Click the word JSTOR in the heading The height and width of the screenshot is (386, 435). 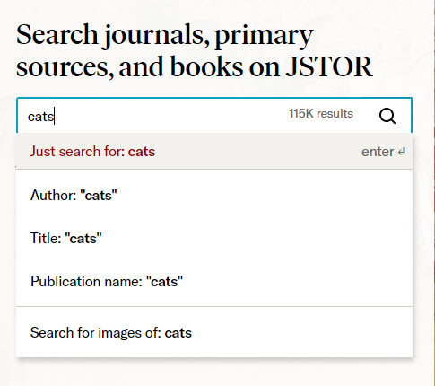pos(329,66)
